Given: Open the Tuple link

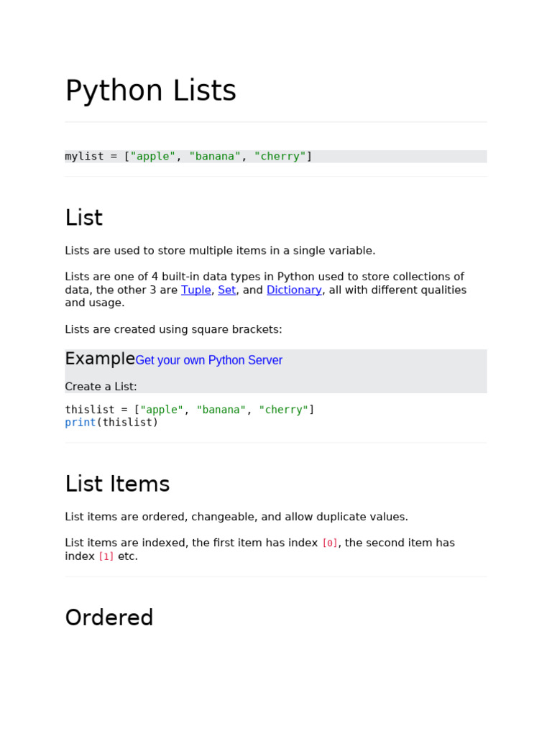Looking at the screenshot, I should tap(195, 290).
